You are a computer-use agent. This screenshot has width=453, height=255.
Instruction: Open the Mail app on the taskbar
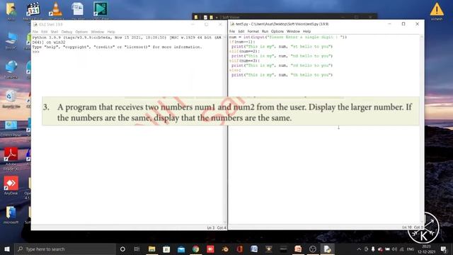(x=181, y=249)
